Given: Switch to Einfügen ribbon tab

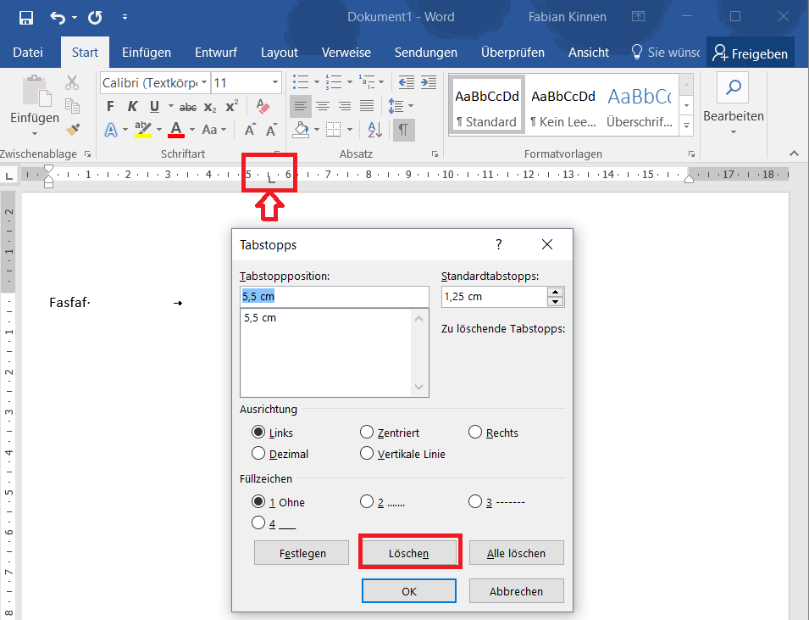Looking at the screenshot, I should coord(147,53).
